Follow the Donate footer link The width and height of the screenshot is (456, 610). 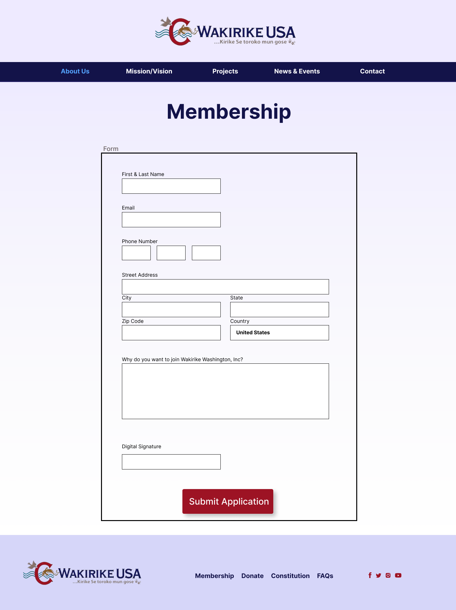tap(252, 576)
